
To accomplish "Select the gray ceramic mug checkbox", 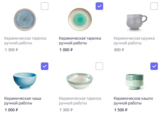I will 154,6.
